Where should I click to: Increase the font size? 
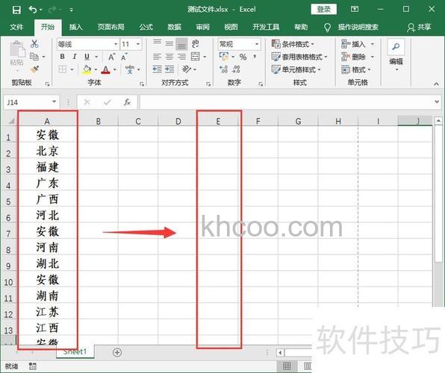pos(112,57)
